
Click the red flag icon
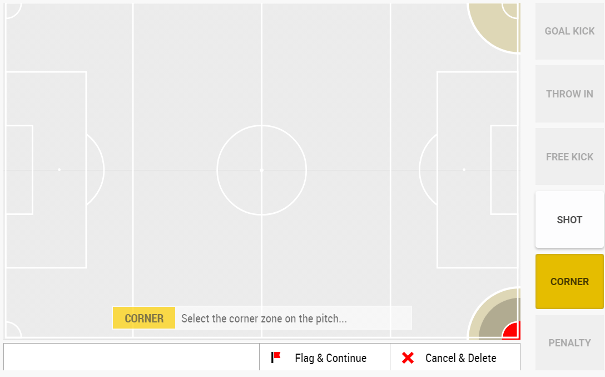[x=275, y=358]
